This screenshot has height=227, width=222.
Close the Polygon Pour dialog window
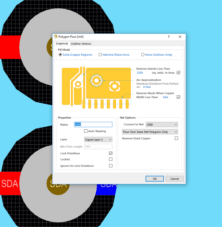[x=180, y=37]
